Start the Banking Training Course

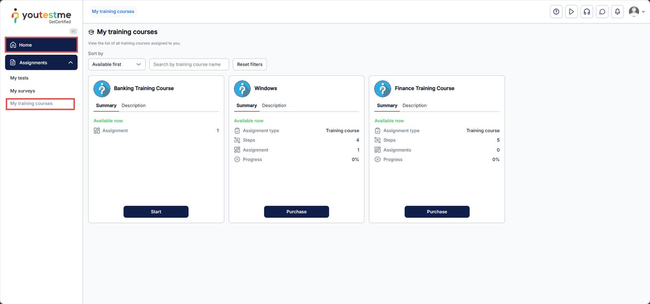(x=156, y=212)
